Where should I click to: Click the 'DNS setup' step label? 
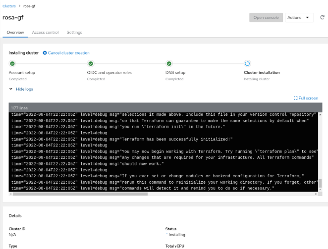click(175, 73)
